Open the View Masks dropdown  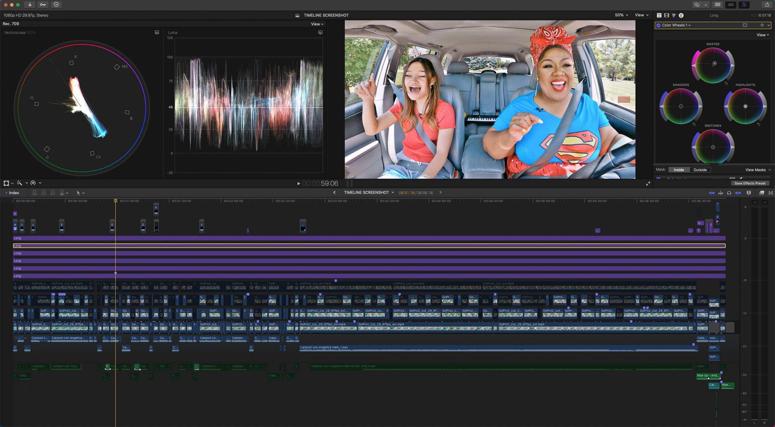[x=758, y=170]
